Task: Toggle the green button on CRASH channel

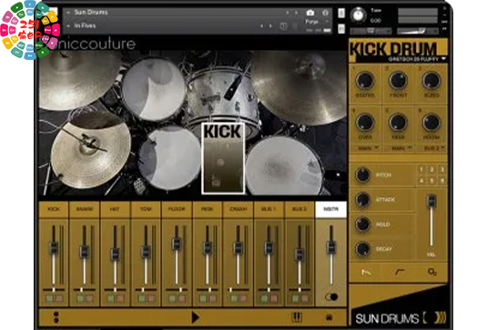Action: click(234, 298)
